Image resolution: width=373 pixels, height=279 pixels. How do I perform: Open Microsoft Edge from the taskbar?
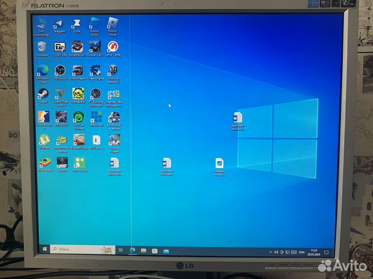132,250
